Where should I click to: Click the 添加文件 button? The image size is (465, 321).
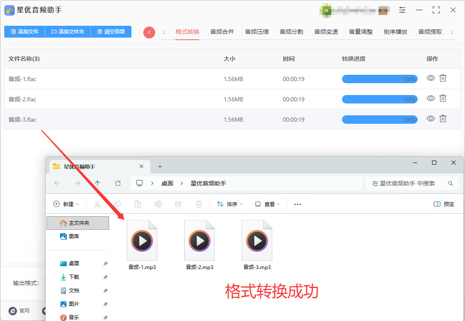coord(25,32)
